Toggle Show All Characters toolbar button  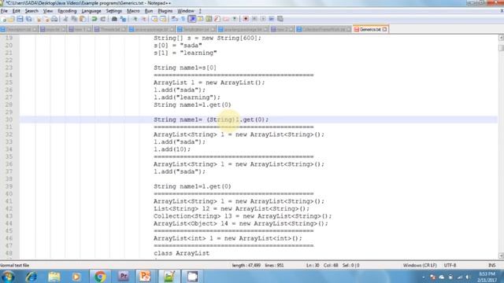(183, 19)
